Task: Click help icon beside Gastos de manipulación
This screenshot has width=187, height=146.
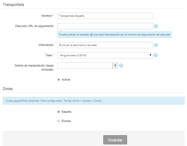Action: tap(121, 65)
